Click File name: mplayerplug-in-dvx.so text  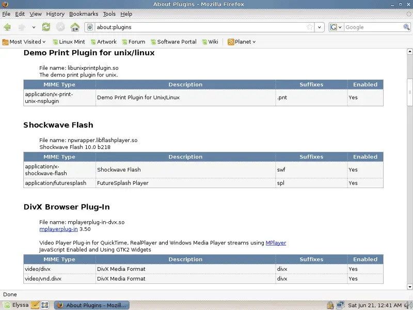pyautogui.click(x=82, y=222)
